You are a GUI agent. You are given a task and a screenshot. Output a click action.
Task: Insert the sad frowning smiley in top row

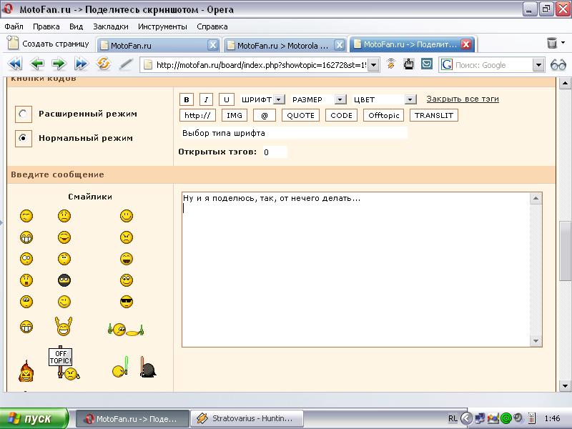tap(64, 216)
